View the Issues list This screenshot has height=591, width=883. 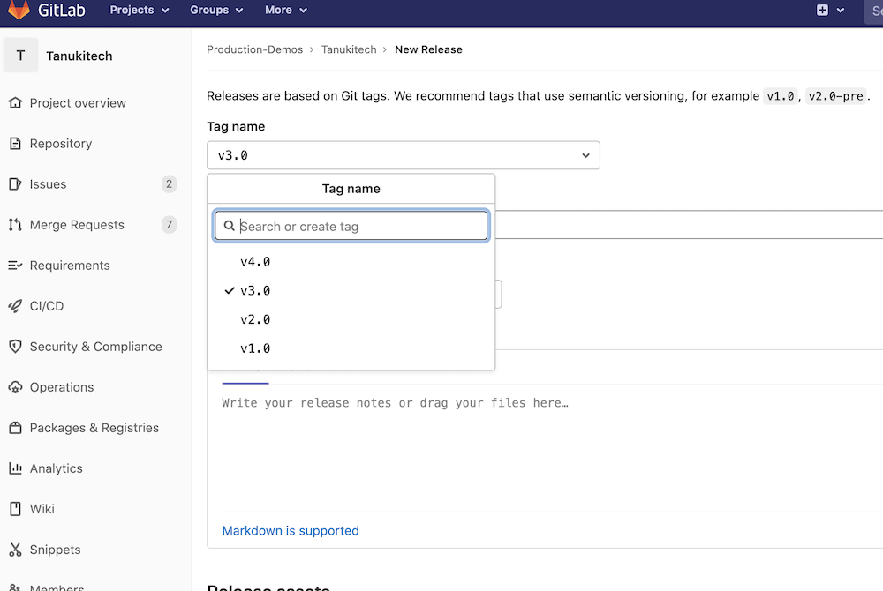(47, 184)
